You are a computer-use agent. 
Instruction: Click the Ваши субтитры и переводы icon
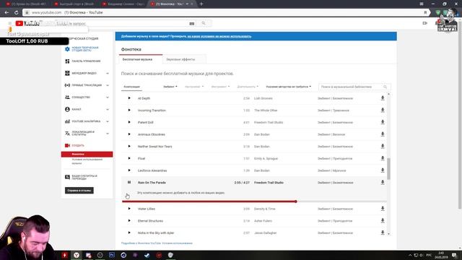pyautogui.click(x=67, y=177)
